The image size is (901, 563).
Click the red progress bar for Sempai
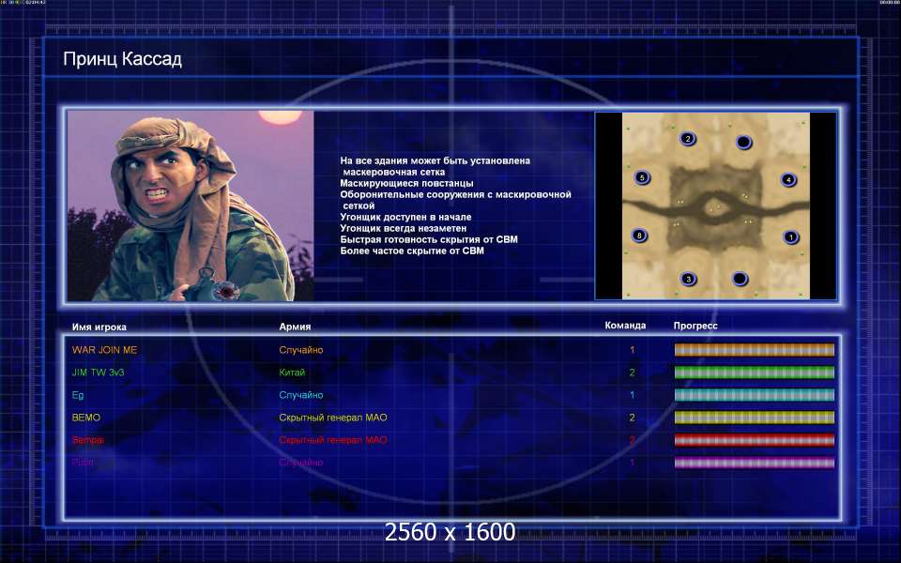[754, 440]
